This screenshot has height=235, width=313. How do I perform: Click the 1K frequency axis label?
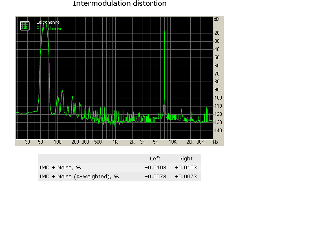click(x=115, y=142)
